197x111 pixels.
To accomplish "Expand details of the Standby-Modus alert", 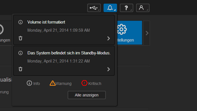I will (x=109, y=69).
